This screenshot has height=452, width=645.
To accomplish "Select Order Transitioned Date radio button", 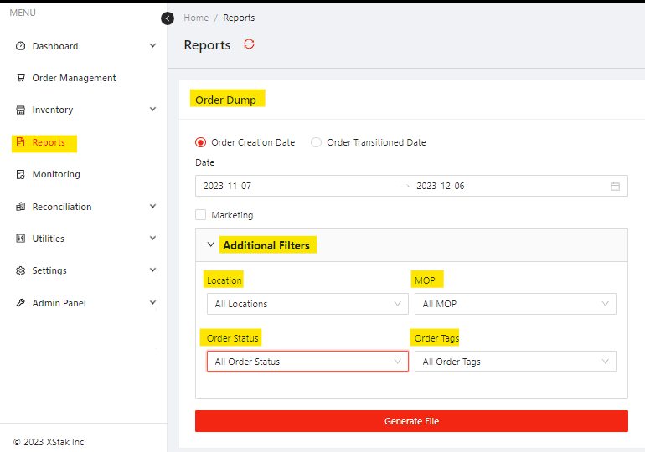I will click(x=316, y=142).
